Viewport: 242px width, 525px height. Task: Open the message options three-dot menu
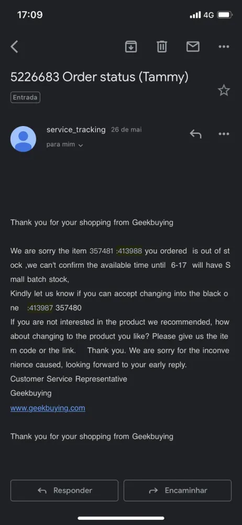224,134
